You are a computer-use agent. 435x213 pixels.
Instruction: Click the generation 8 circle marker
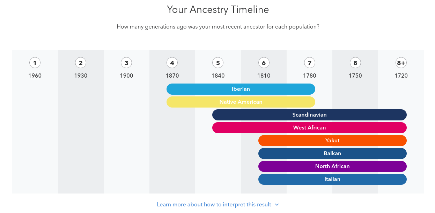355,63
